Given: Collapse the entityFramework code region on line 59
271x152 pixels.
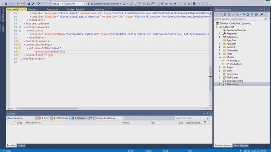Looking at the screenshot, I should [20, 27].
